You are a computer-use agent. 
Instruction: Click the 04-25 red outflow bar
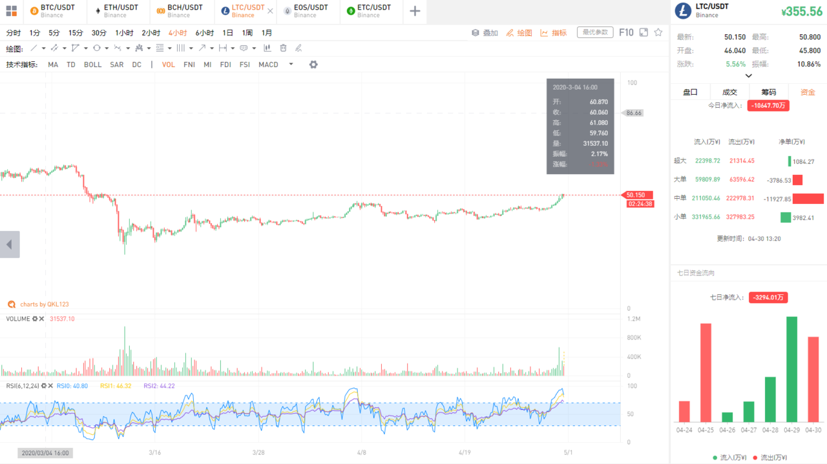click(x=706, y=372)
